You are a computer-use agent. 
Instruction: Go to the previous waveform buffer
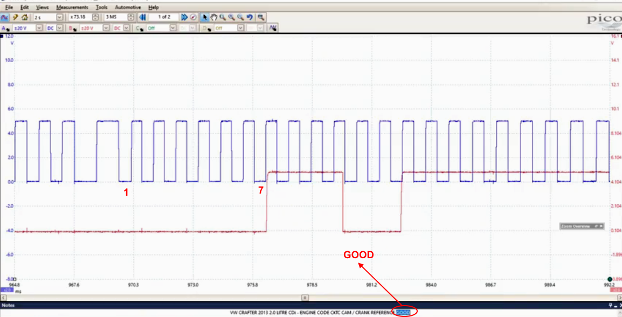142,17
